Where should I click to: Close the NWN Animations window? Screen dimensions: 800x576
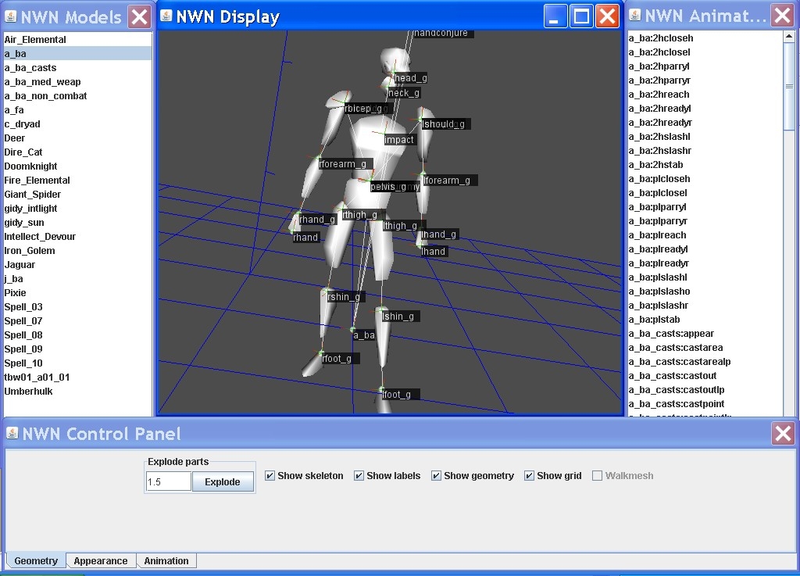(x=782, y=16)
